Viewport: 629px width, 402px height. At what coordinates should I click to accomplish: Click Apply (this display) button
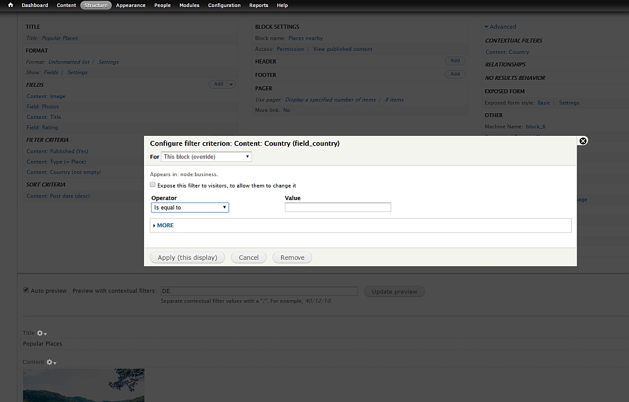click(187, 257)
